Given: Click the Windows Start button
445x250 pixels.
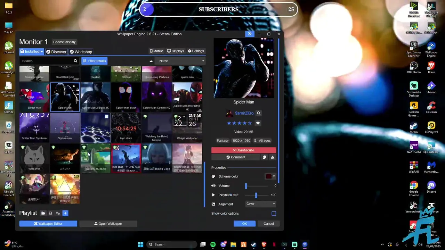Looking at the screenshot, I should [x=140, y=244].
